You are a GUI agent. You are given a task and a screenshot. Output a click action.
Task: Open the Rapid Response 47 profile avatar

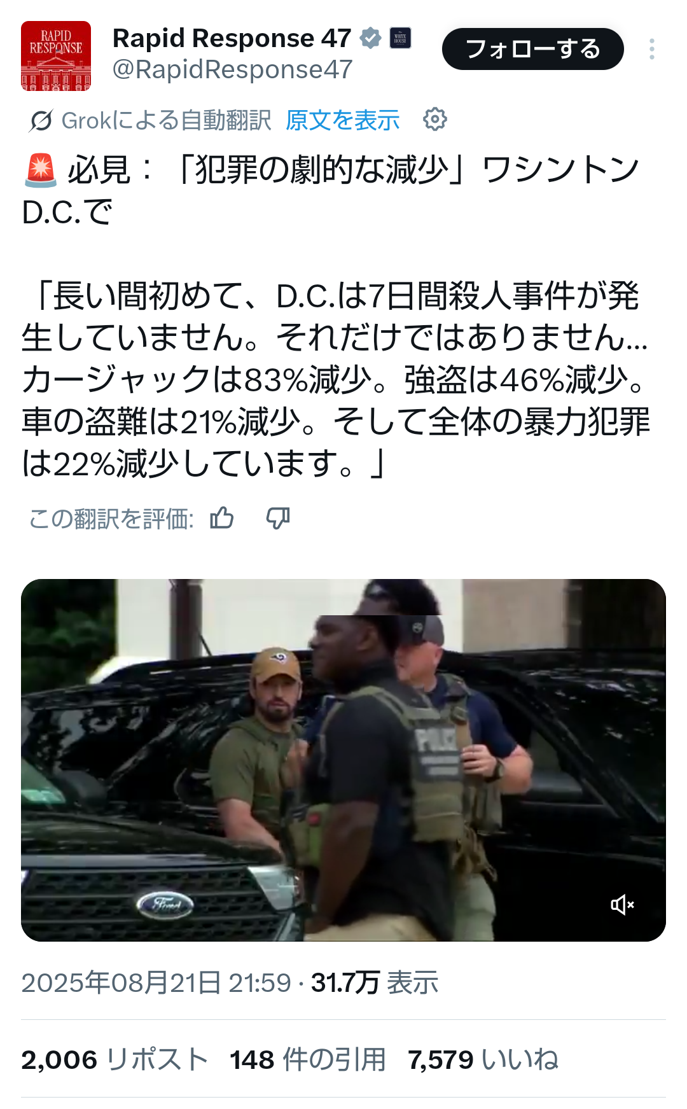56,56
